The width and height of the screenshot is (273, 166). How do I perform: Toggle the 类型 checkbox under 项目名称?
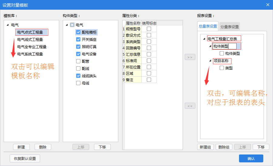(x=222, y=68)
